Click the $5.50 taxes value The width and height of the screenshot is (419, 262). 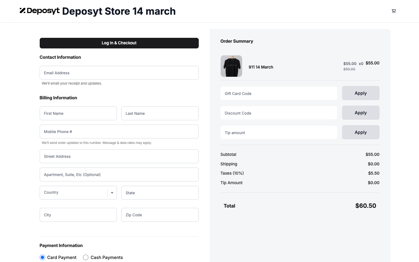[x=374, y=173]
